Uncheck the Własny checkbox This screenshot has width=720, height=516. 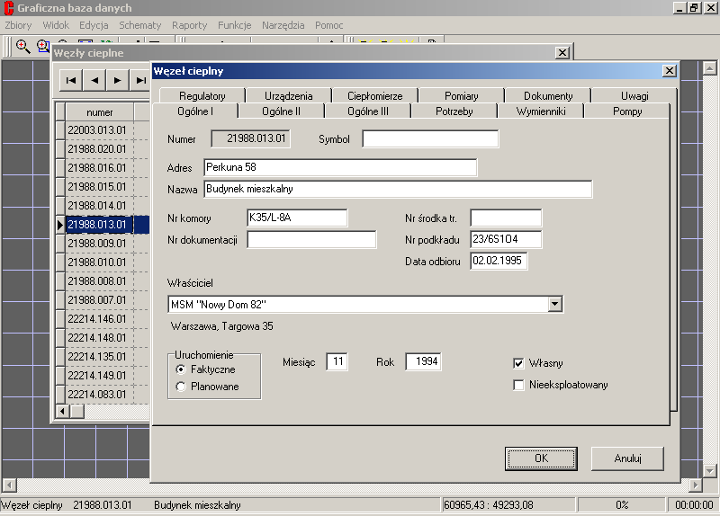tap(518, 363)
